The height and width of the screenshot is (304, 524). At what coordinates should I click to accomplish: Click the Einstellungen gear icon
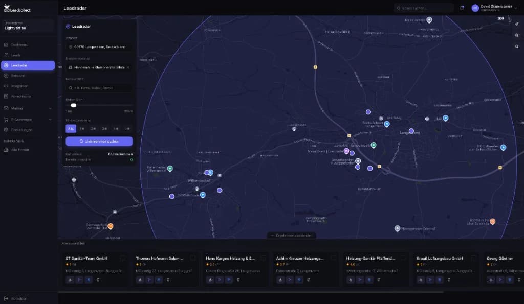pyautogui.click(x=6, y=130)
